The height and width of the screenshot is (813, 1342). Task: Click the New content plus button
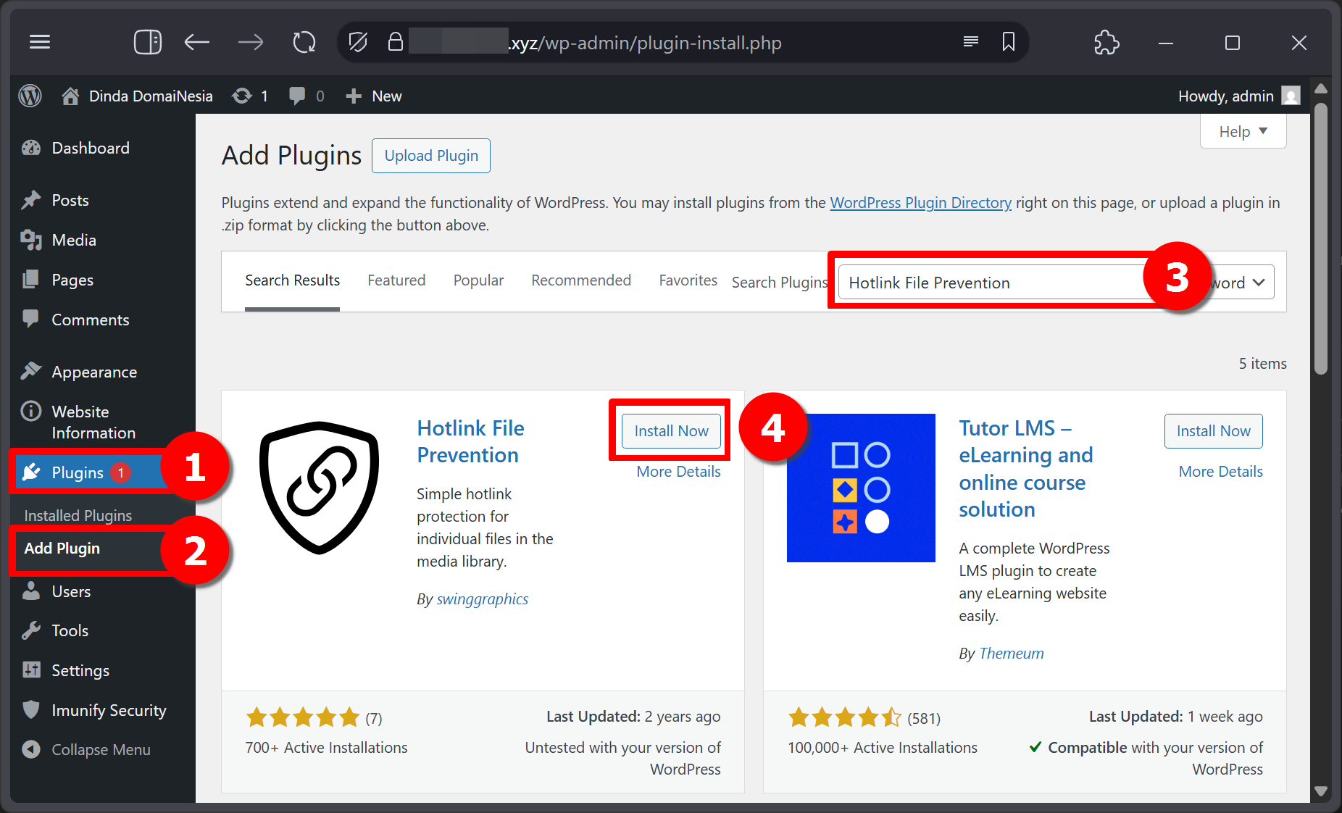(373, 96)
